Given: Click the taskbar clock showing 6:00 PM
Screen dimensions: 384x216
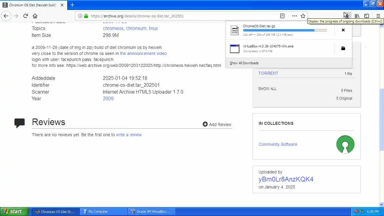Looking at the screenshot, I should tap(373, 211).
